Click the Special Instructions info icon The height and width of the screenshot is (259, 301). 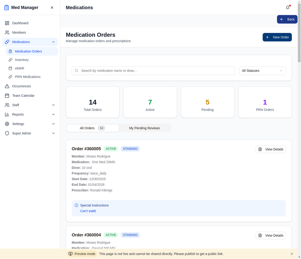click(76, 205)
